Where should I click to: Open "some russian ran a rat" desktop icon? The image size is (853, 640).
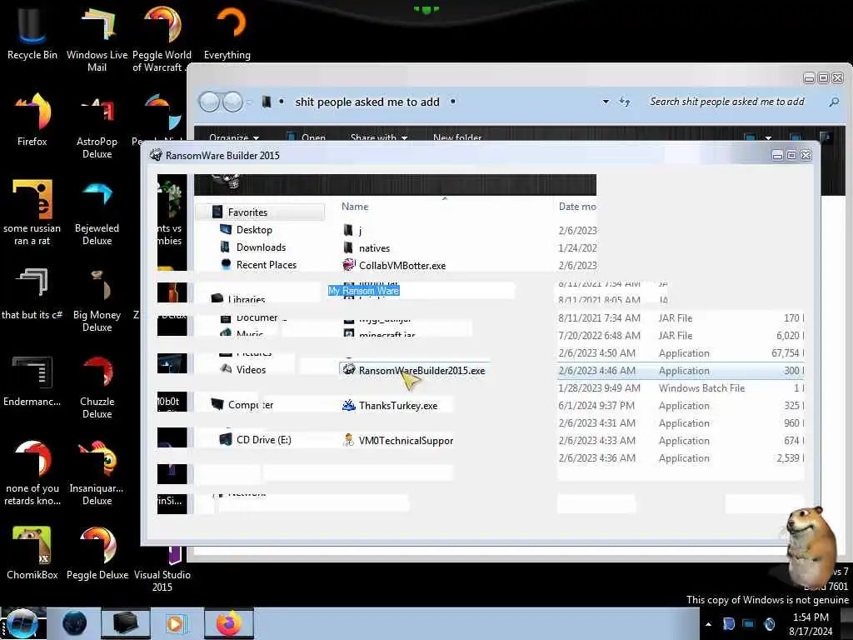(32, 212)
